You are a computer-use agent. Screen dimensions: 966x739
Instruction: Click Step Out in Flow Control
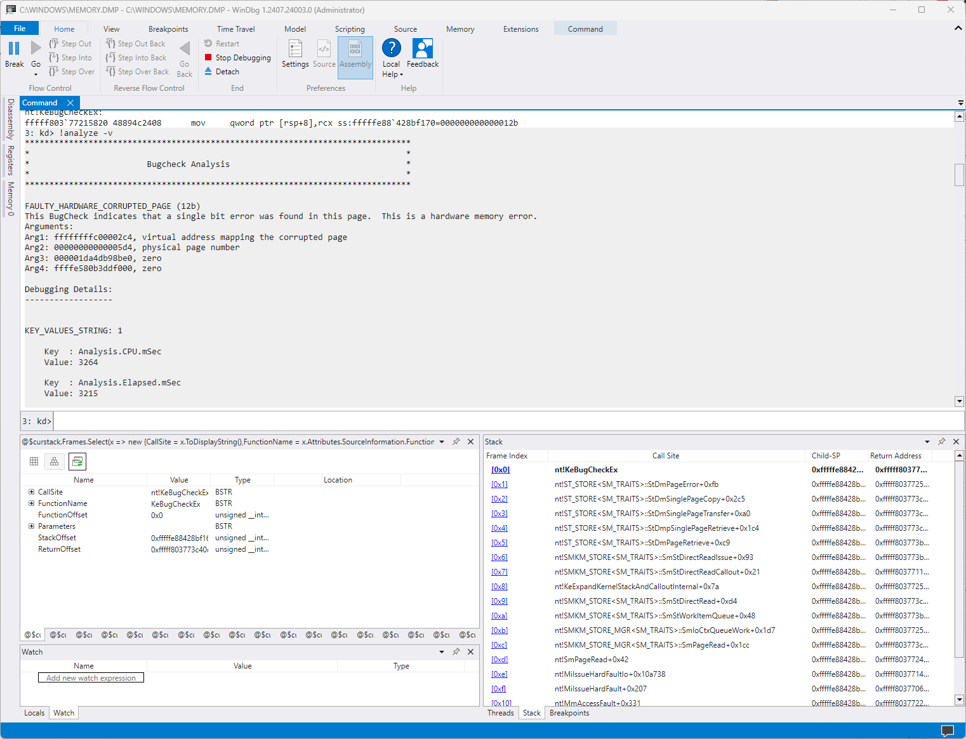pyautogui.click(x=70, y=44)
